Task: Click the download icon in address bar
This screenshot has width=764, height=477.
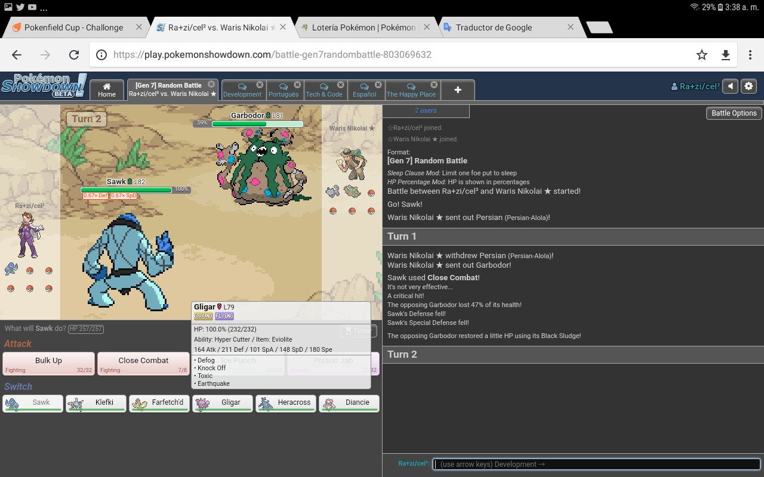Action: [x=726, y=55]
